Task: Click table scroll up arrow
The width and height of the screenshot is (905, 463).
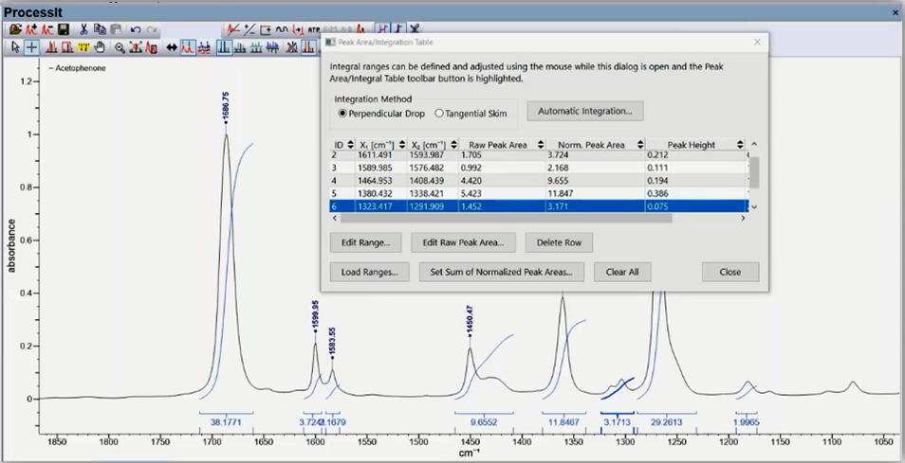Action: point(754,145)
